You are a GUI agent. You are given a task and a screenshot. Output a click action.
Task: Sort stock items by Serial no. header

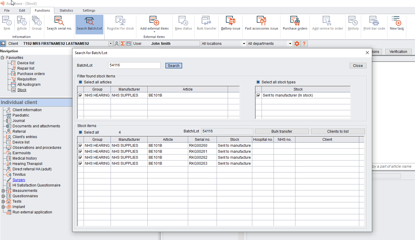coord(202,140)
